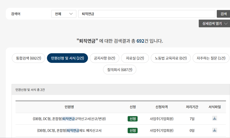The width and height of the screenshot is (230, 138).
Task: Click the 신청 column header
Action: [133, 107]
